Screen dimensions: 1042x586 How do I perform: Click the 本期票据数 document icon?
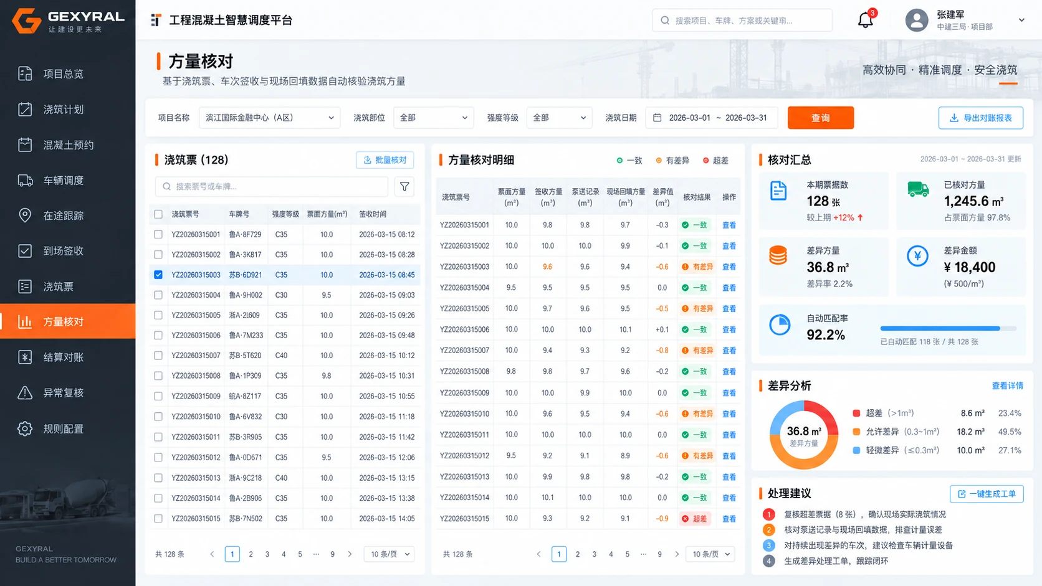[778, 191]
